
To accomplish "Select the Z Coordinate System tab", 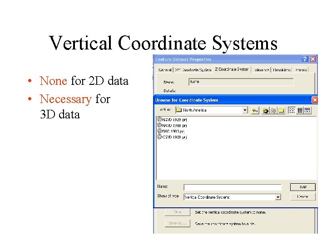I will tap(232, 69).
